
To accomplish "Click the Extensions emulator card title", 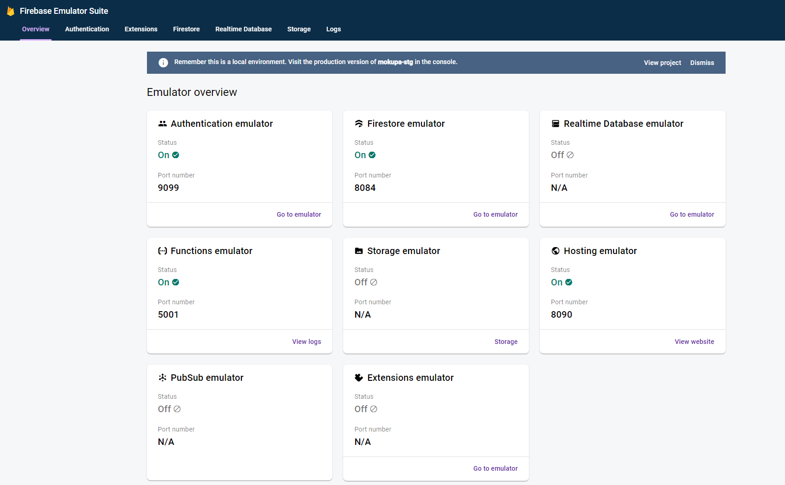I will [410, 378].
